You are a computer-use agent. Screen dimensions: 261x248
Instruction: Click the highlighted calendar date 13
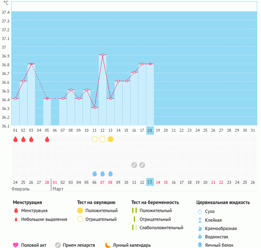pyautogui.click(x=150, y=182)
